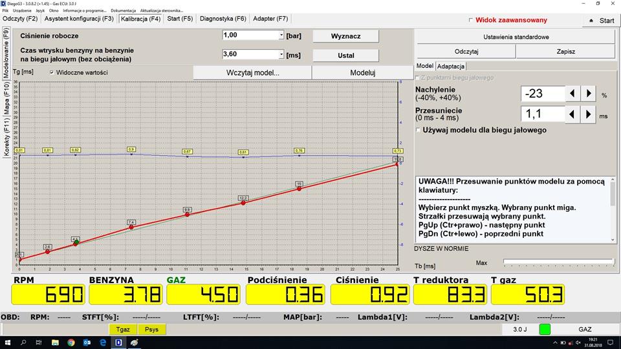Switch to Asystent konfiguracji (F3) tab

click(x=79, y=19)
